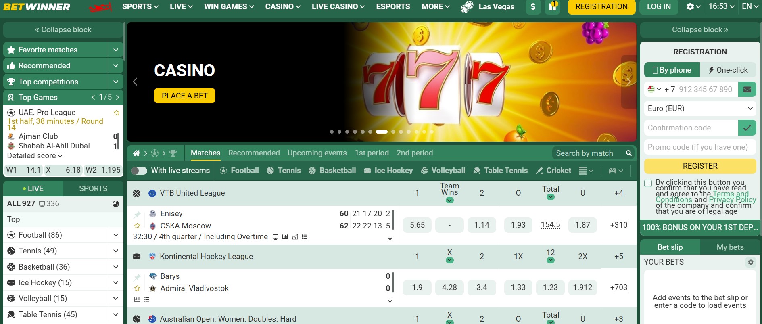The height and width of the screenshot is (324, 762).
Task: Select the active banner slide indicator
Action: (x=382, y=132)
